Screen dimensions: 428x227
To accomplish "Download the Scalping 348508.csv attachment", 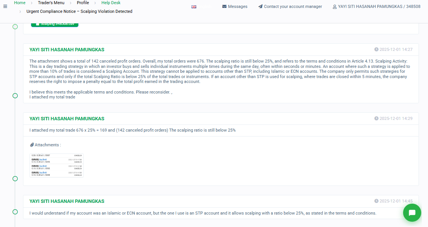I will 55,24.
